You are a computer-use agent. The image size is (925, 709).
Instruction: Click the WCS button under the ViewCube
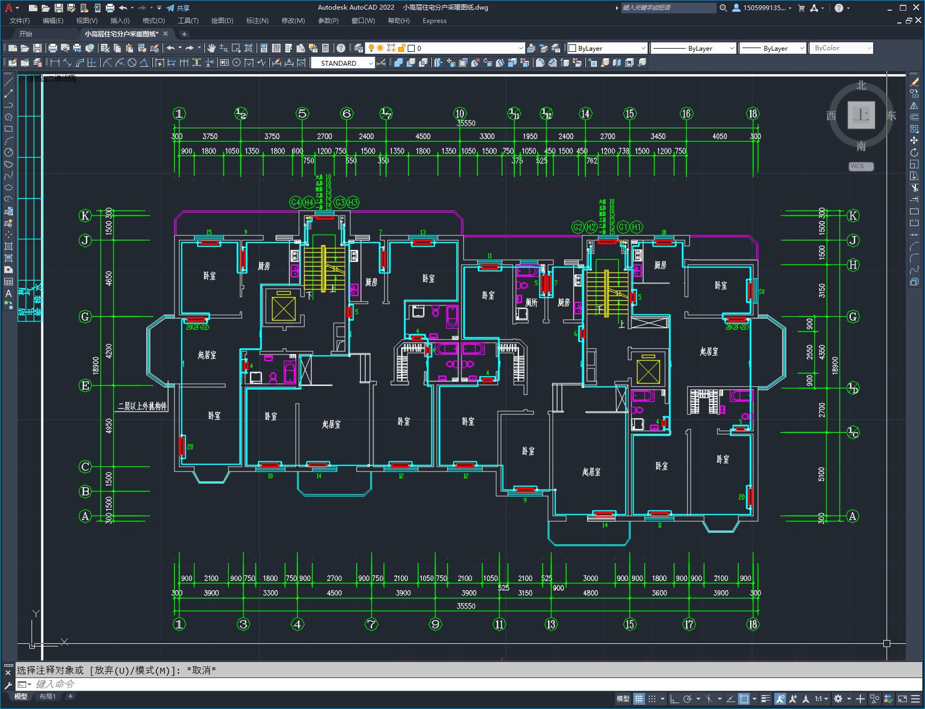pos(861,166)
